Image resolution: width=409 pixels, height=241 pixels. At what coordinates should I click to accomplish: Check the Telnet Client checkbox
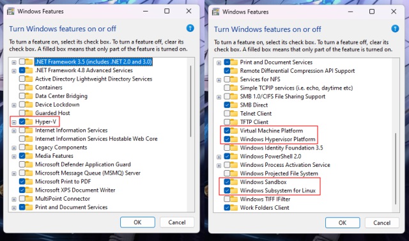(227, 113)
